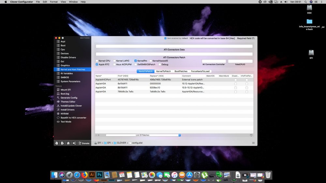Click the share icon in the bottom toolbar

(x=74, y=143)
